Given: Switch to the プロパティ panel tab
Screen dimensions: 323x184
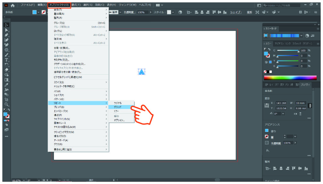Looking at the screenshot, I should 305,85.
